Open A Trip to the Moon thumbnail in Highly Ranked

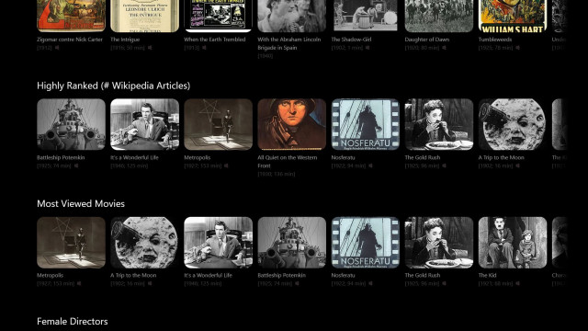pyautogui.click(x=513, y=124)
